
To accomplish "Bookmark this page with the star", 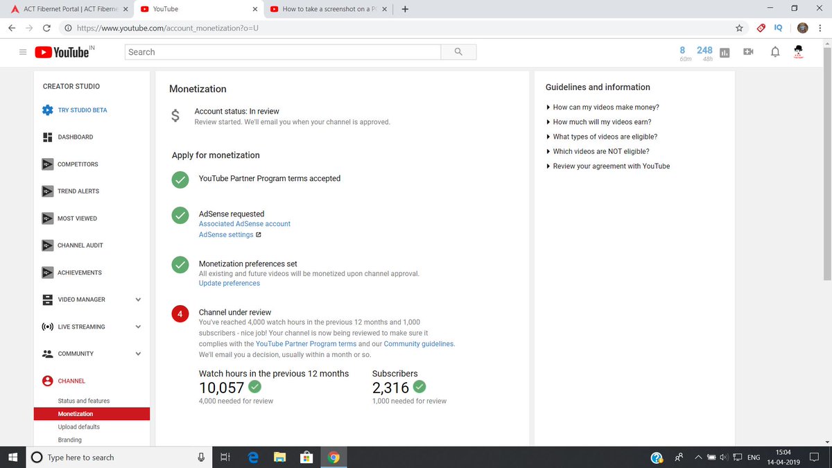I will [739, 28].
